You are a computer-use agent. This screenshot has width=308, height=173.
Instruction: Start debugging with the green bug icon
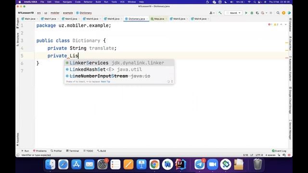(x=252, y=13)
